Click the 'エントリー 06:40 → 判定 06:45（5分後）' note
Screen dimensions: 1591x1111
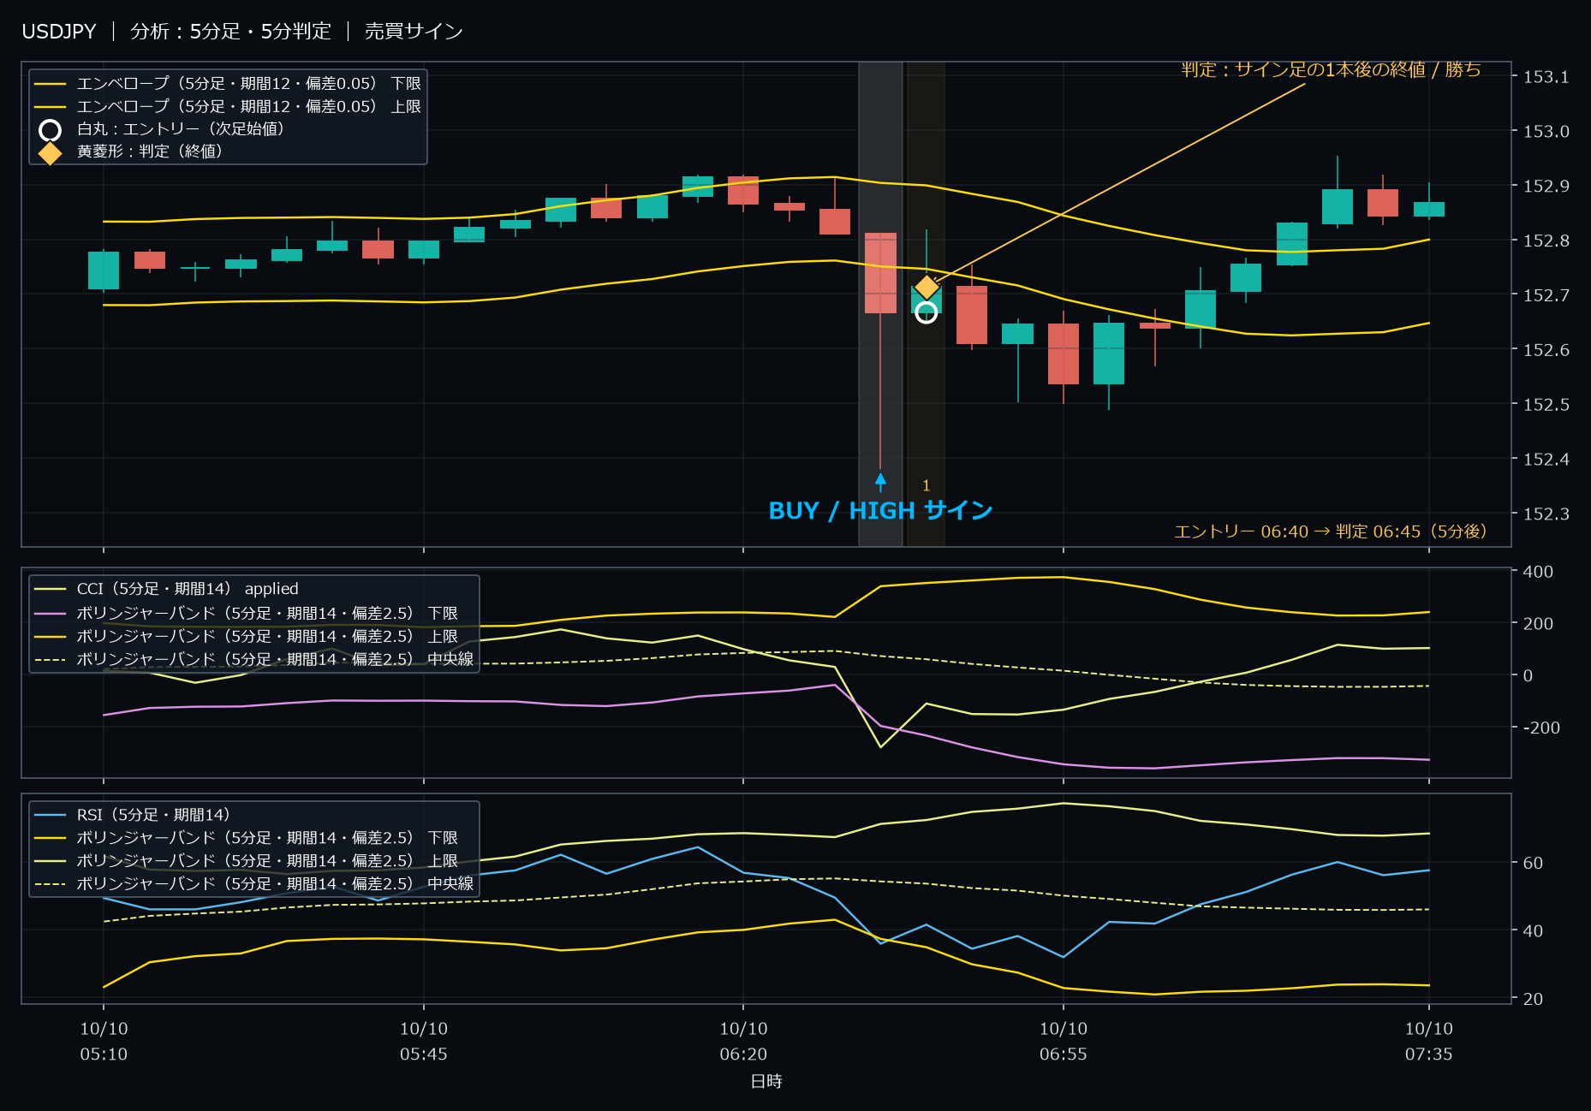coord(1330,532)
